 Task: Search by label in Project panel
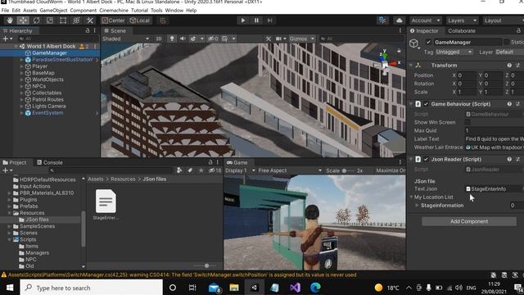pos(190,170)
